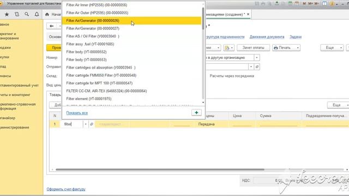Click the magnifier search icon
Image resolution: width=349 pixels, height=196 pixels.
pos(27,14)
